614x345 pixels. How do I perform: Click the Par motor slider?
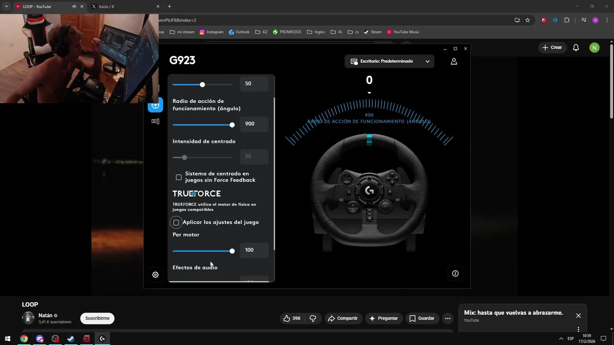[202, 251]
